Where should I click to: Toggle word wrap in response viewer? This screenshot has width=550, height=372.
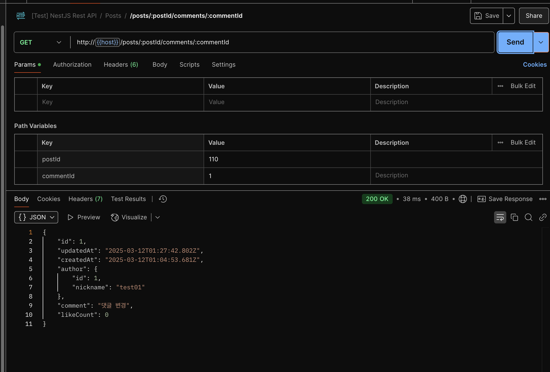[x=500, y=217]
